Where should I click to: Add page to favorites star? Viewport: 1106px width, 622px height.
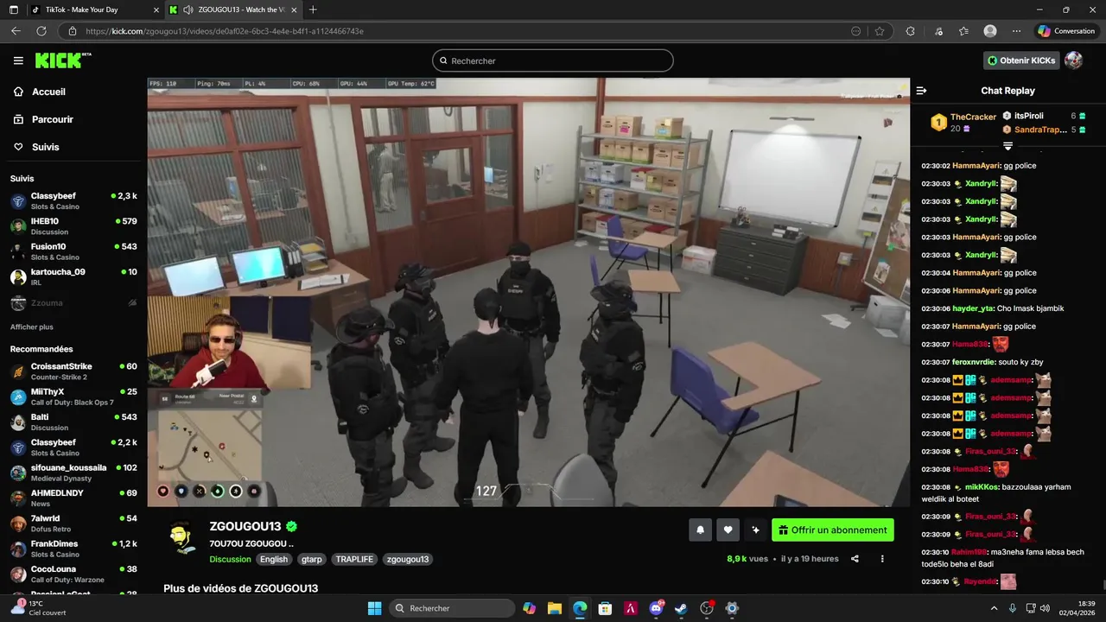[x=880, y=31]
